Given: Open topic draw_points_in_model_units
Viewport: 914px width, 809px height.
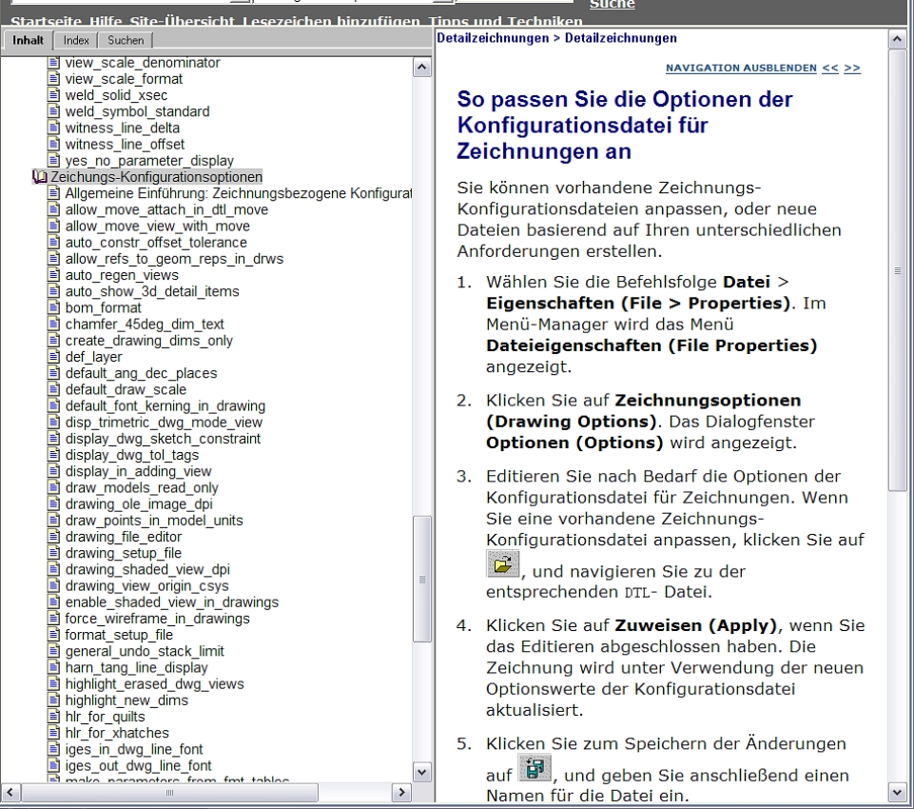Looking at the screenshot, I should point(154,521).
